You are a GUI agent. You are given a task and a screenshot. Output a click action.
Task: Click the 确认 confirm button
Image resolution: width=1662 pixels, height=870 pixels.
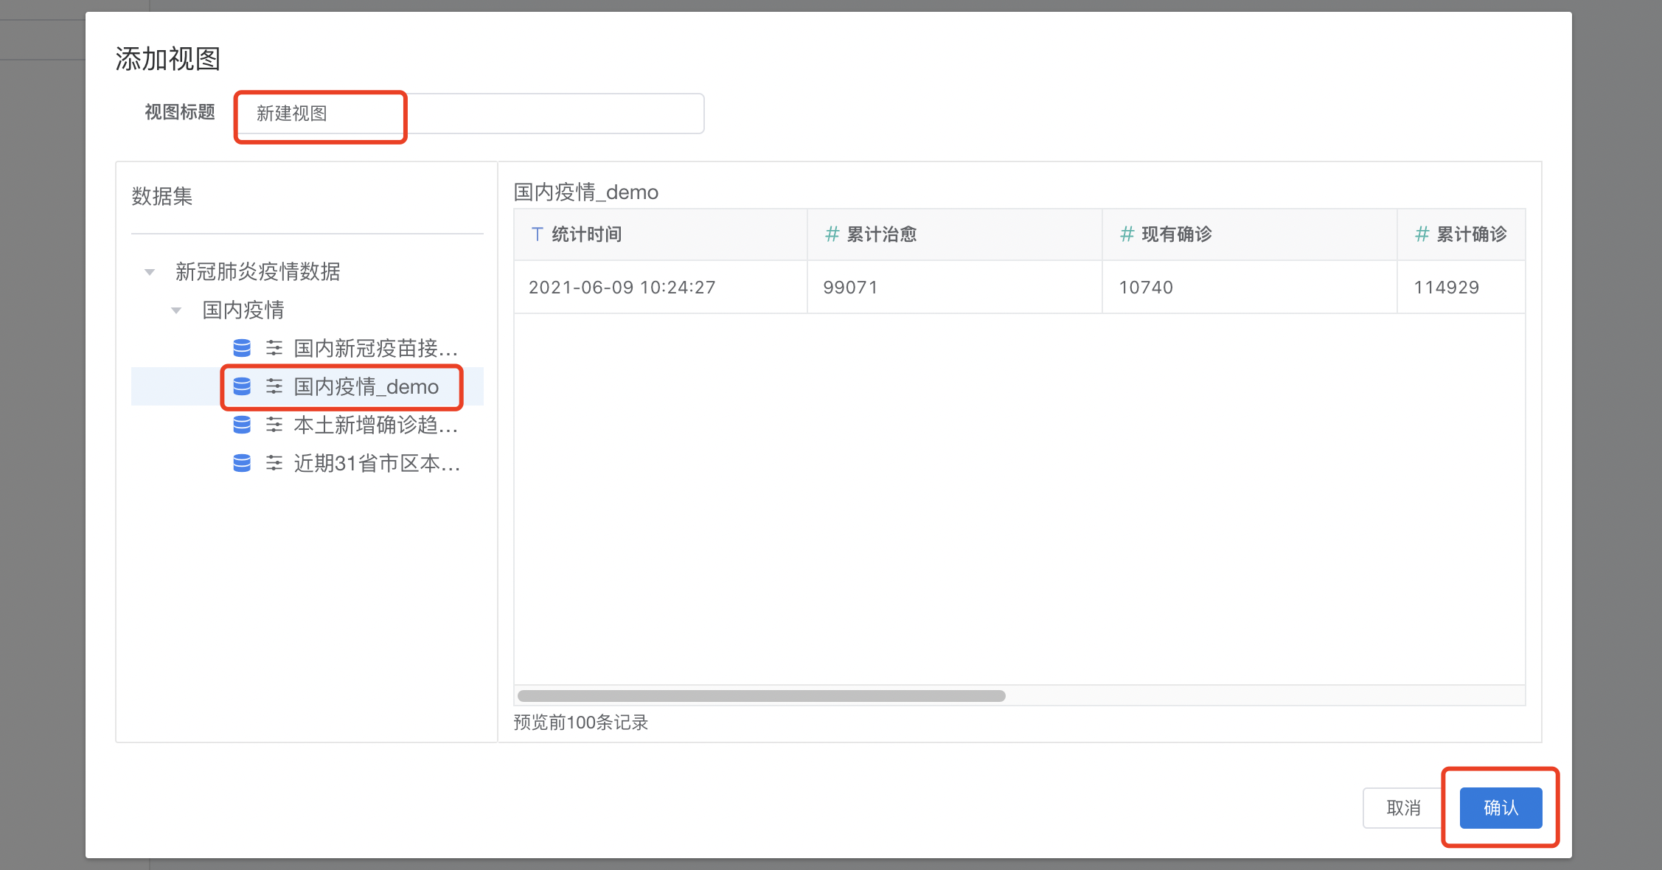[1500, 808]
